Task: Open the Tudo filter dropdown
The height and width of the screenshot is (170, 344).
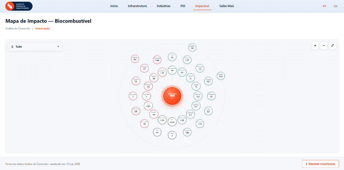Action: tap(35, 47)
